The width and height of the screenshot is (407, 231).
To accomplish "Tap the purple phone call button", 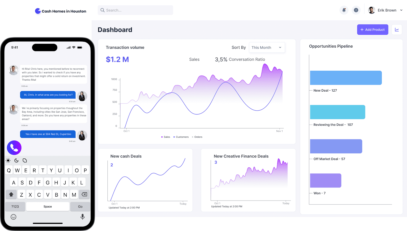I will pyautogui.click(x=14, y=148).
